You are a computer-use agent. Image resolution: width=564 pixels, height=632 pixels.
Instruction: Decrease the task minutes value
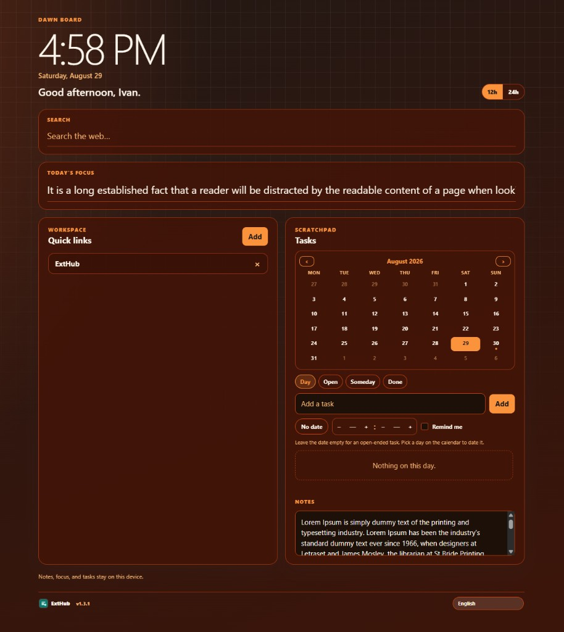coord(383,427)
